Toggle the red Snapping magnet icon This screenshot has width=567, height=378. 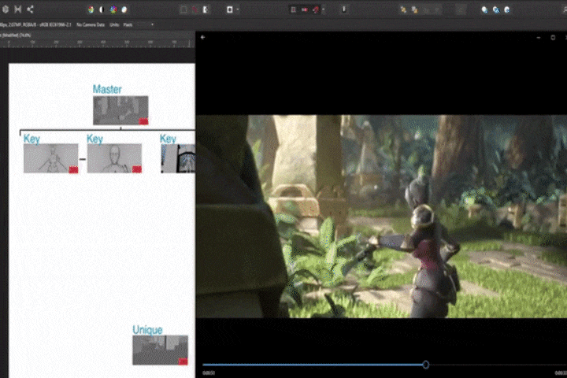click(316, 9)
